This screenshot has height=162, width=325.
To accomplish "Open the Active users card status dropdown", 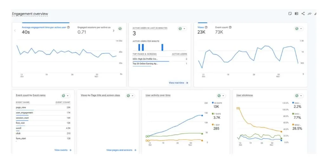I will [182, 28].
